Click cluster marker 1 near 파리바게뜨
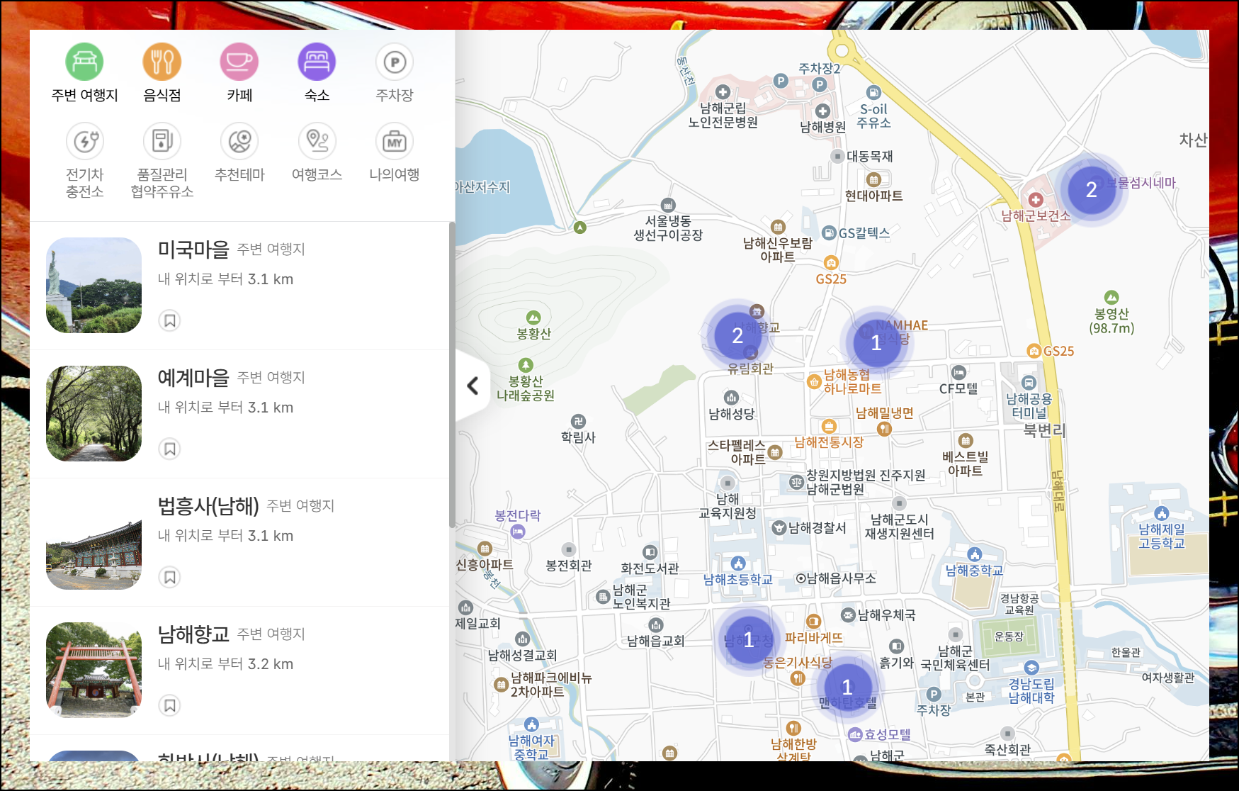This screenshot has height=791, width=1239. click(x=748, y=639)
